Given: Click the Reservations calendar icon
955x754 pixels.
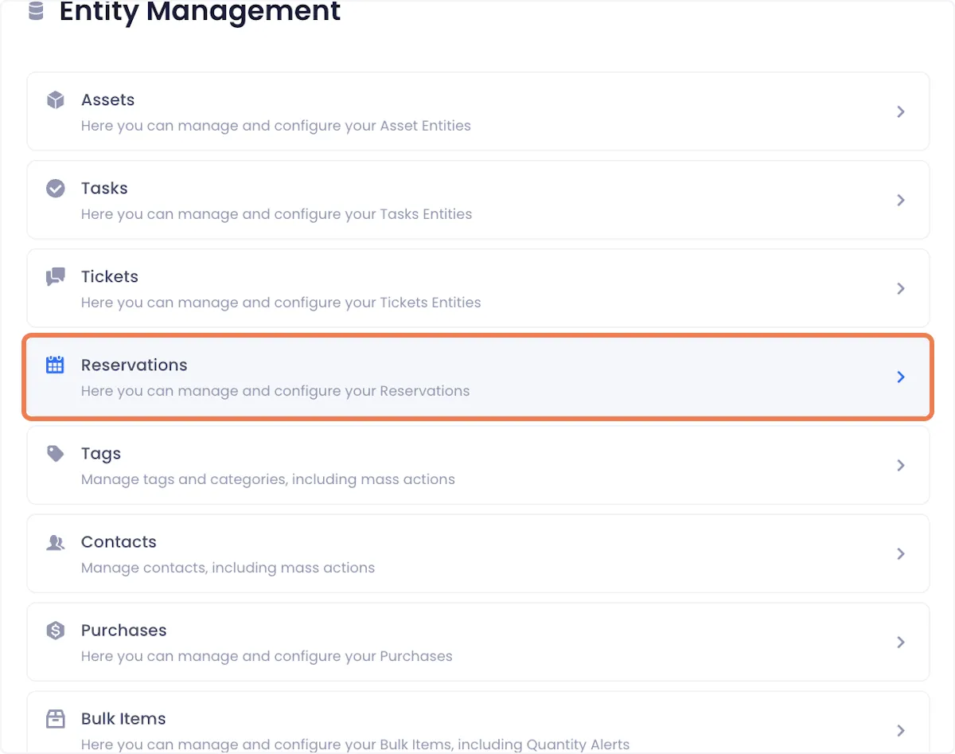Looking at the screenshot, I should point(55,365).
